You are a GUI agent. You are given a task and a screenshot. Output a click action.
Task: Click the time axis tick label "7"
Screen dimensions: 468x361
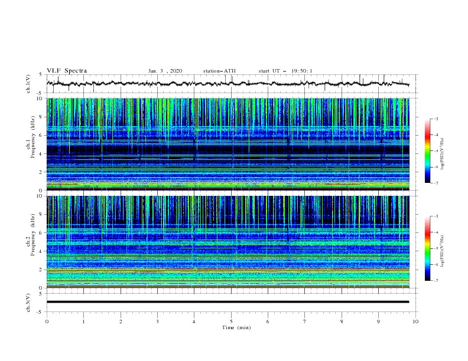coord(305,321)
